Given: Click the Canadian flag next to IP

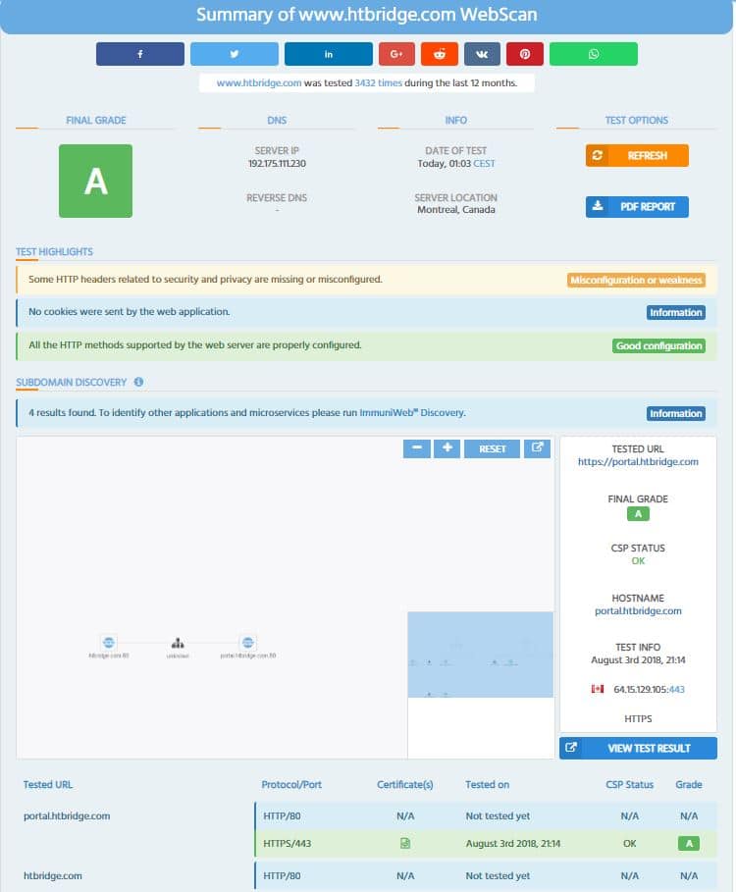Looking at the screenshot, I should (x=598, y=690).
